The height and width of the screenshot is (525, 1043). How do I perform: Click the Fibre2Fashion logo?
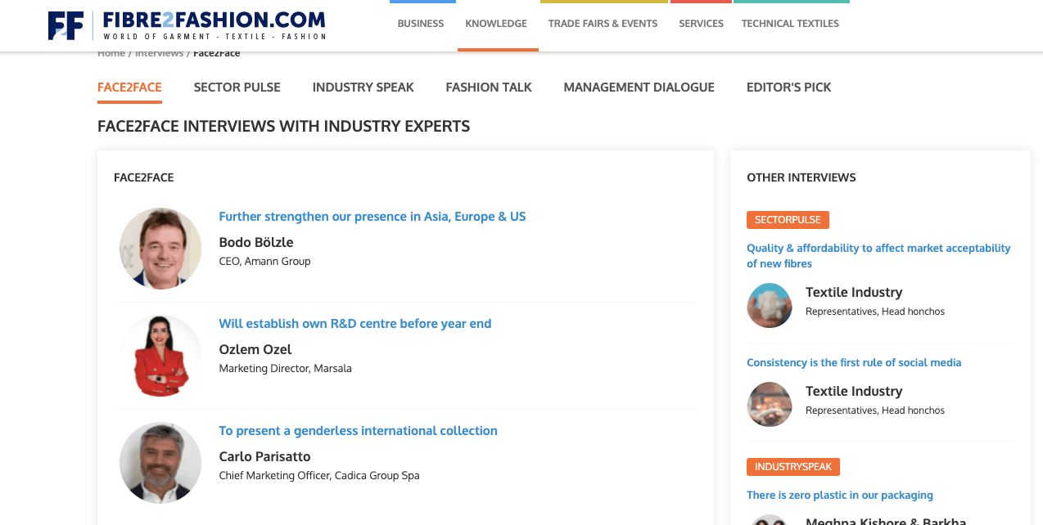pos(187,25)
